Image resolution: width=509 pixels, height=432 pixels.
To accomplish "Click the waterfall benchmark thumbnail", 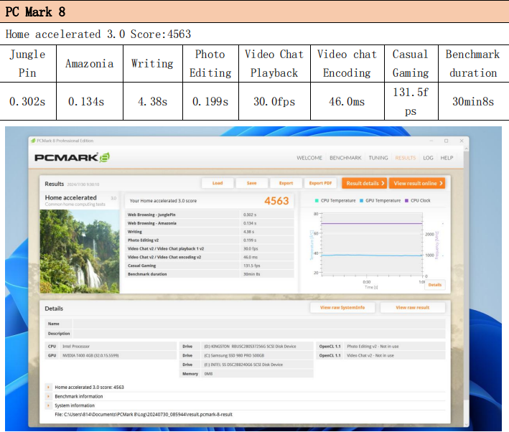I will point(80,251).
